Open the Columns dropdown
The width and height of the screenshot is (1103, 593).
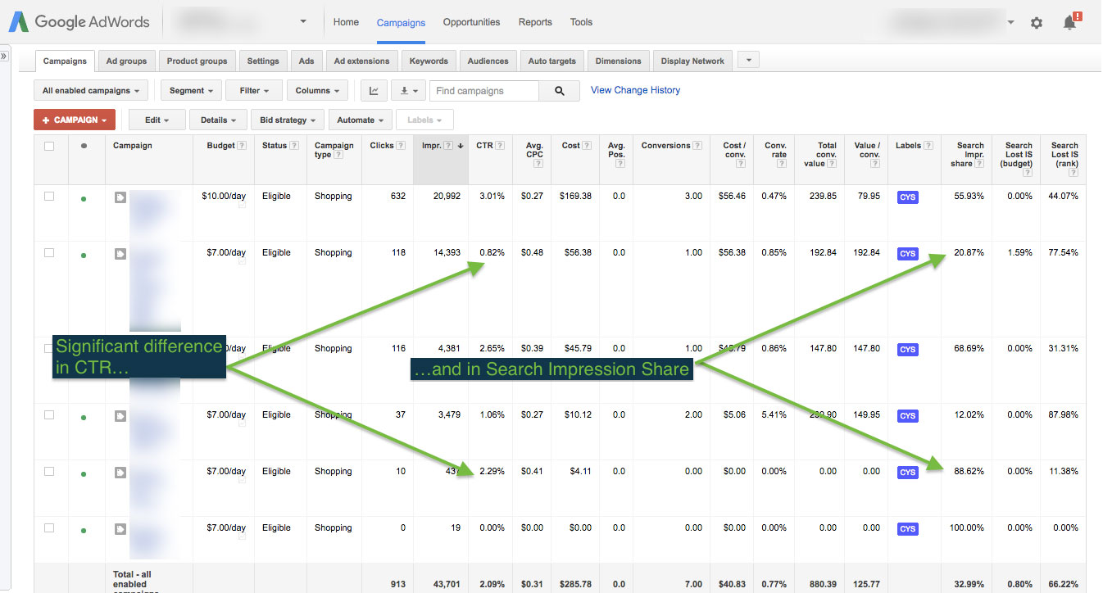[x=318, y=91]
